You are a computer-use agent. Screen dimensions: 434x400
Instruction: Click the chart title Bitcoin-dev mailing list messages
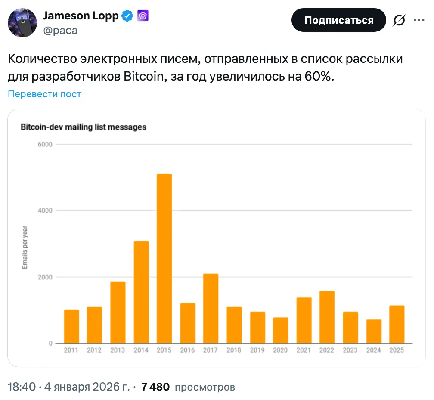pos(84,127)
